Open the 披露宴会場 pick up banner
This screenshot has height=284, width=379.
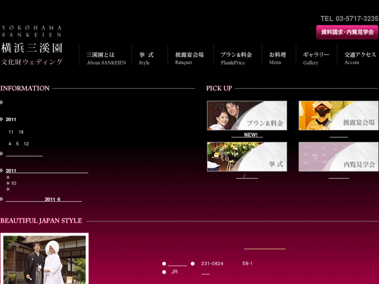point(338,116)
